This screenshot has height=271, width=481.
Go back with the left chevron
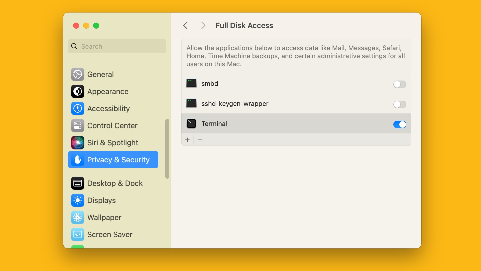185,25
